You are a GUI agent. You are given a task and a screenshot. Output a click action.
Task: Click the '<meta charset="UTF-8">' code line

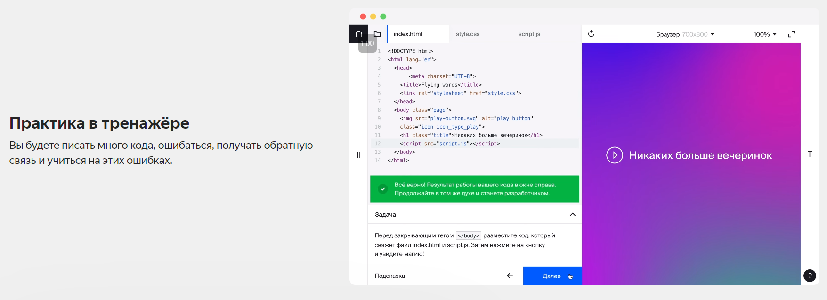point(442,76)
